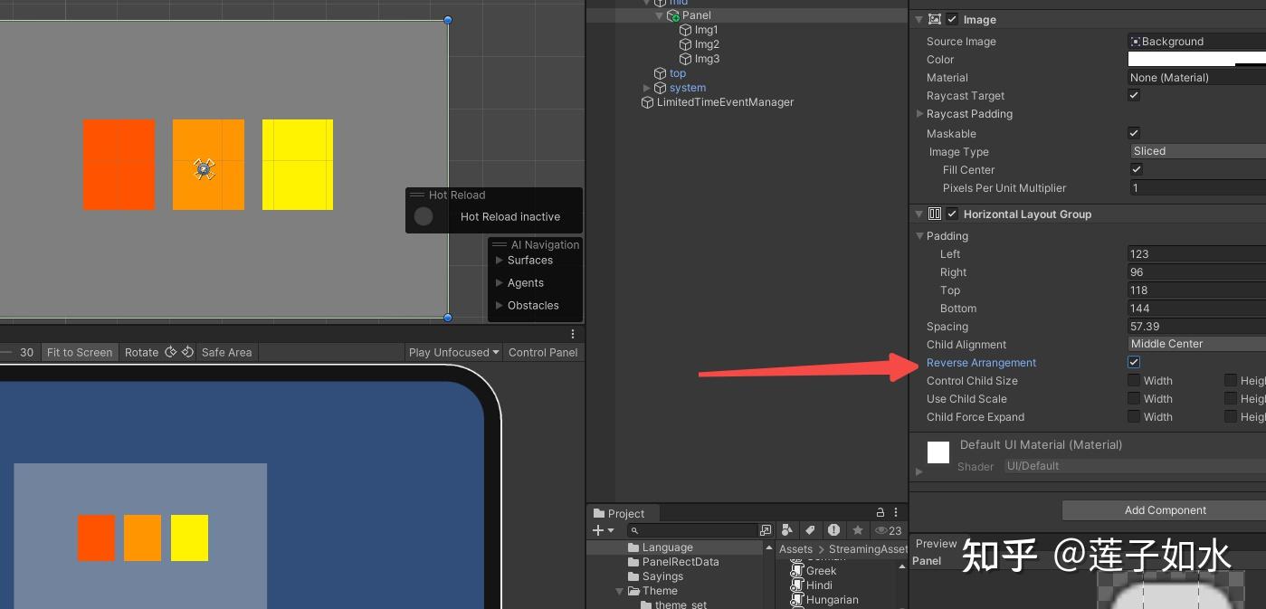1266x609 pixels.
Task: Open the Play Unfocused dropdown
Action: (x=454, y=352)
